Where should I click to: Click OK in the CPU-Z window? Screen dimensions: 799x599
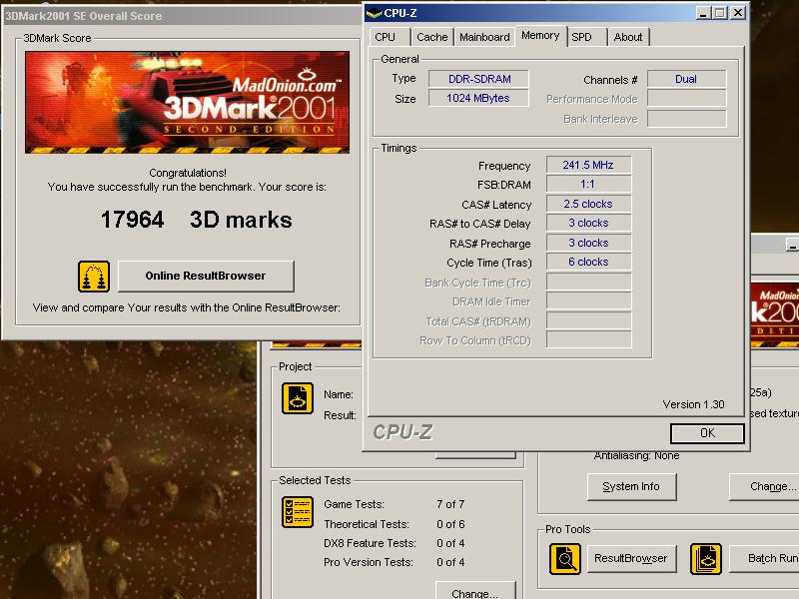coord(707,433)
